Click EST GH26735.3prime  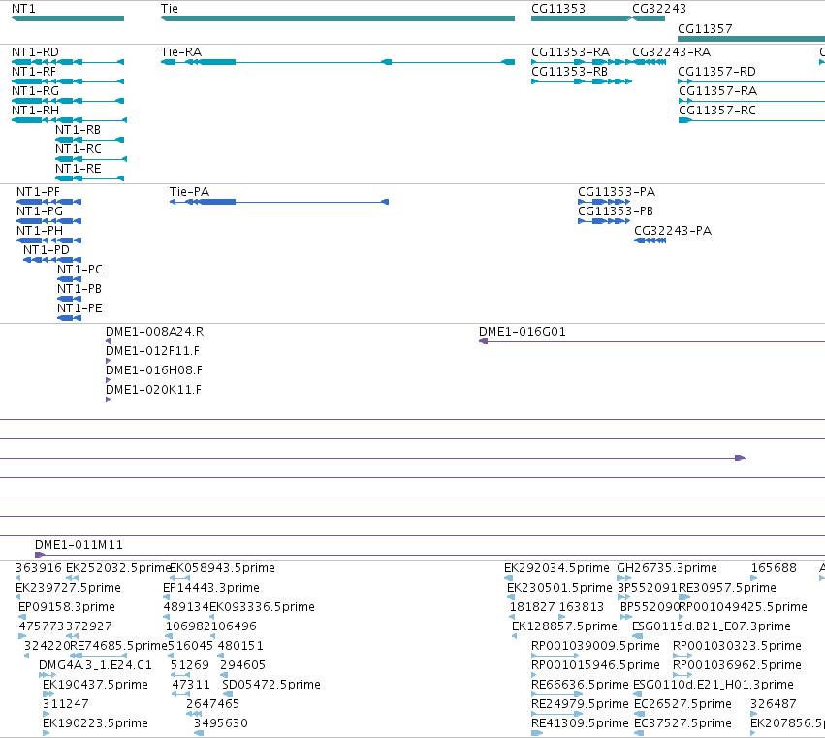coord(667,568)
